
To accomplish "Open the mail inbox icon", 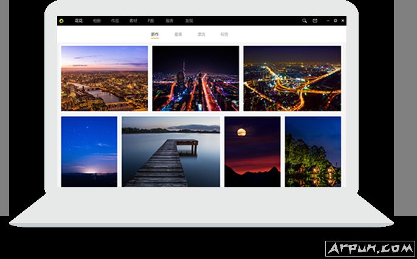I will click(315, 21).
